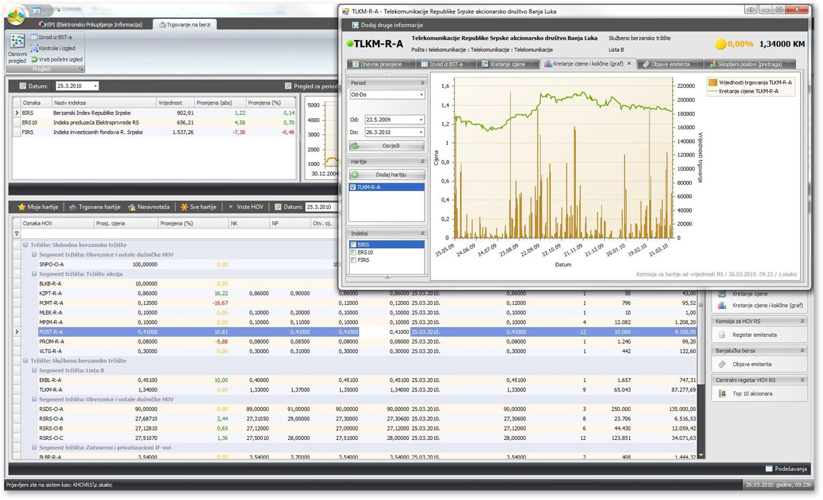Click the Vrati početni izgled icon
Screen dimensions: 823x500
point(34,59)
